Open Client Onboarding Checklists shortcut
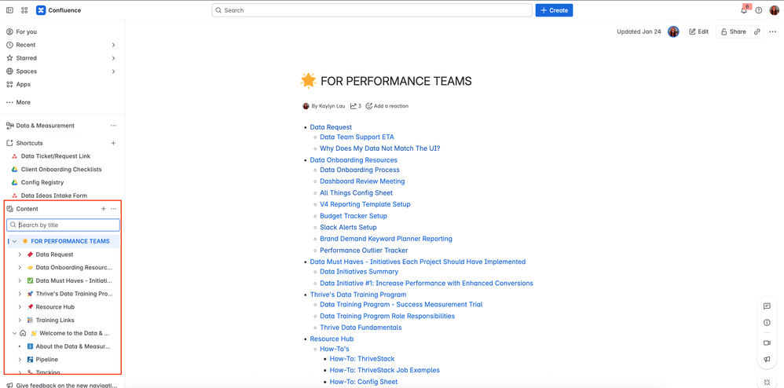 pos(61,170)
